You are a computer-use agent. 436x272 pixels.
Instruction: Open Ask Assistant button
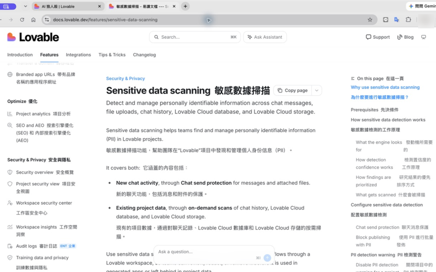tap(265, 37)
